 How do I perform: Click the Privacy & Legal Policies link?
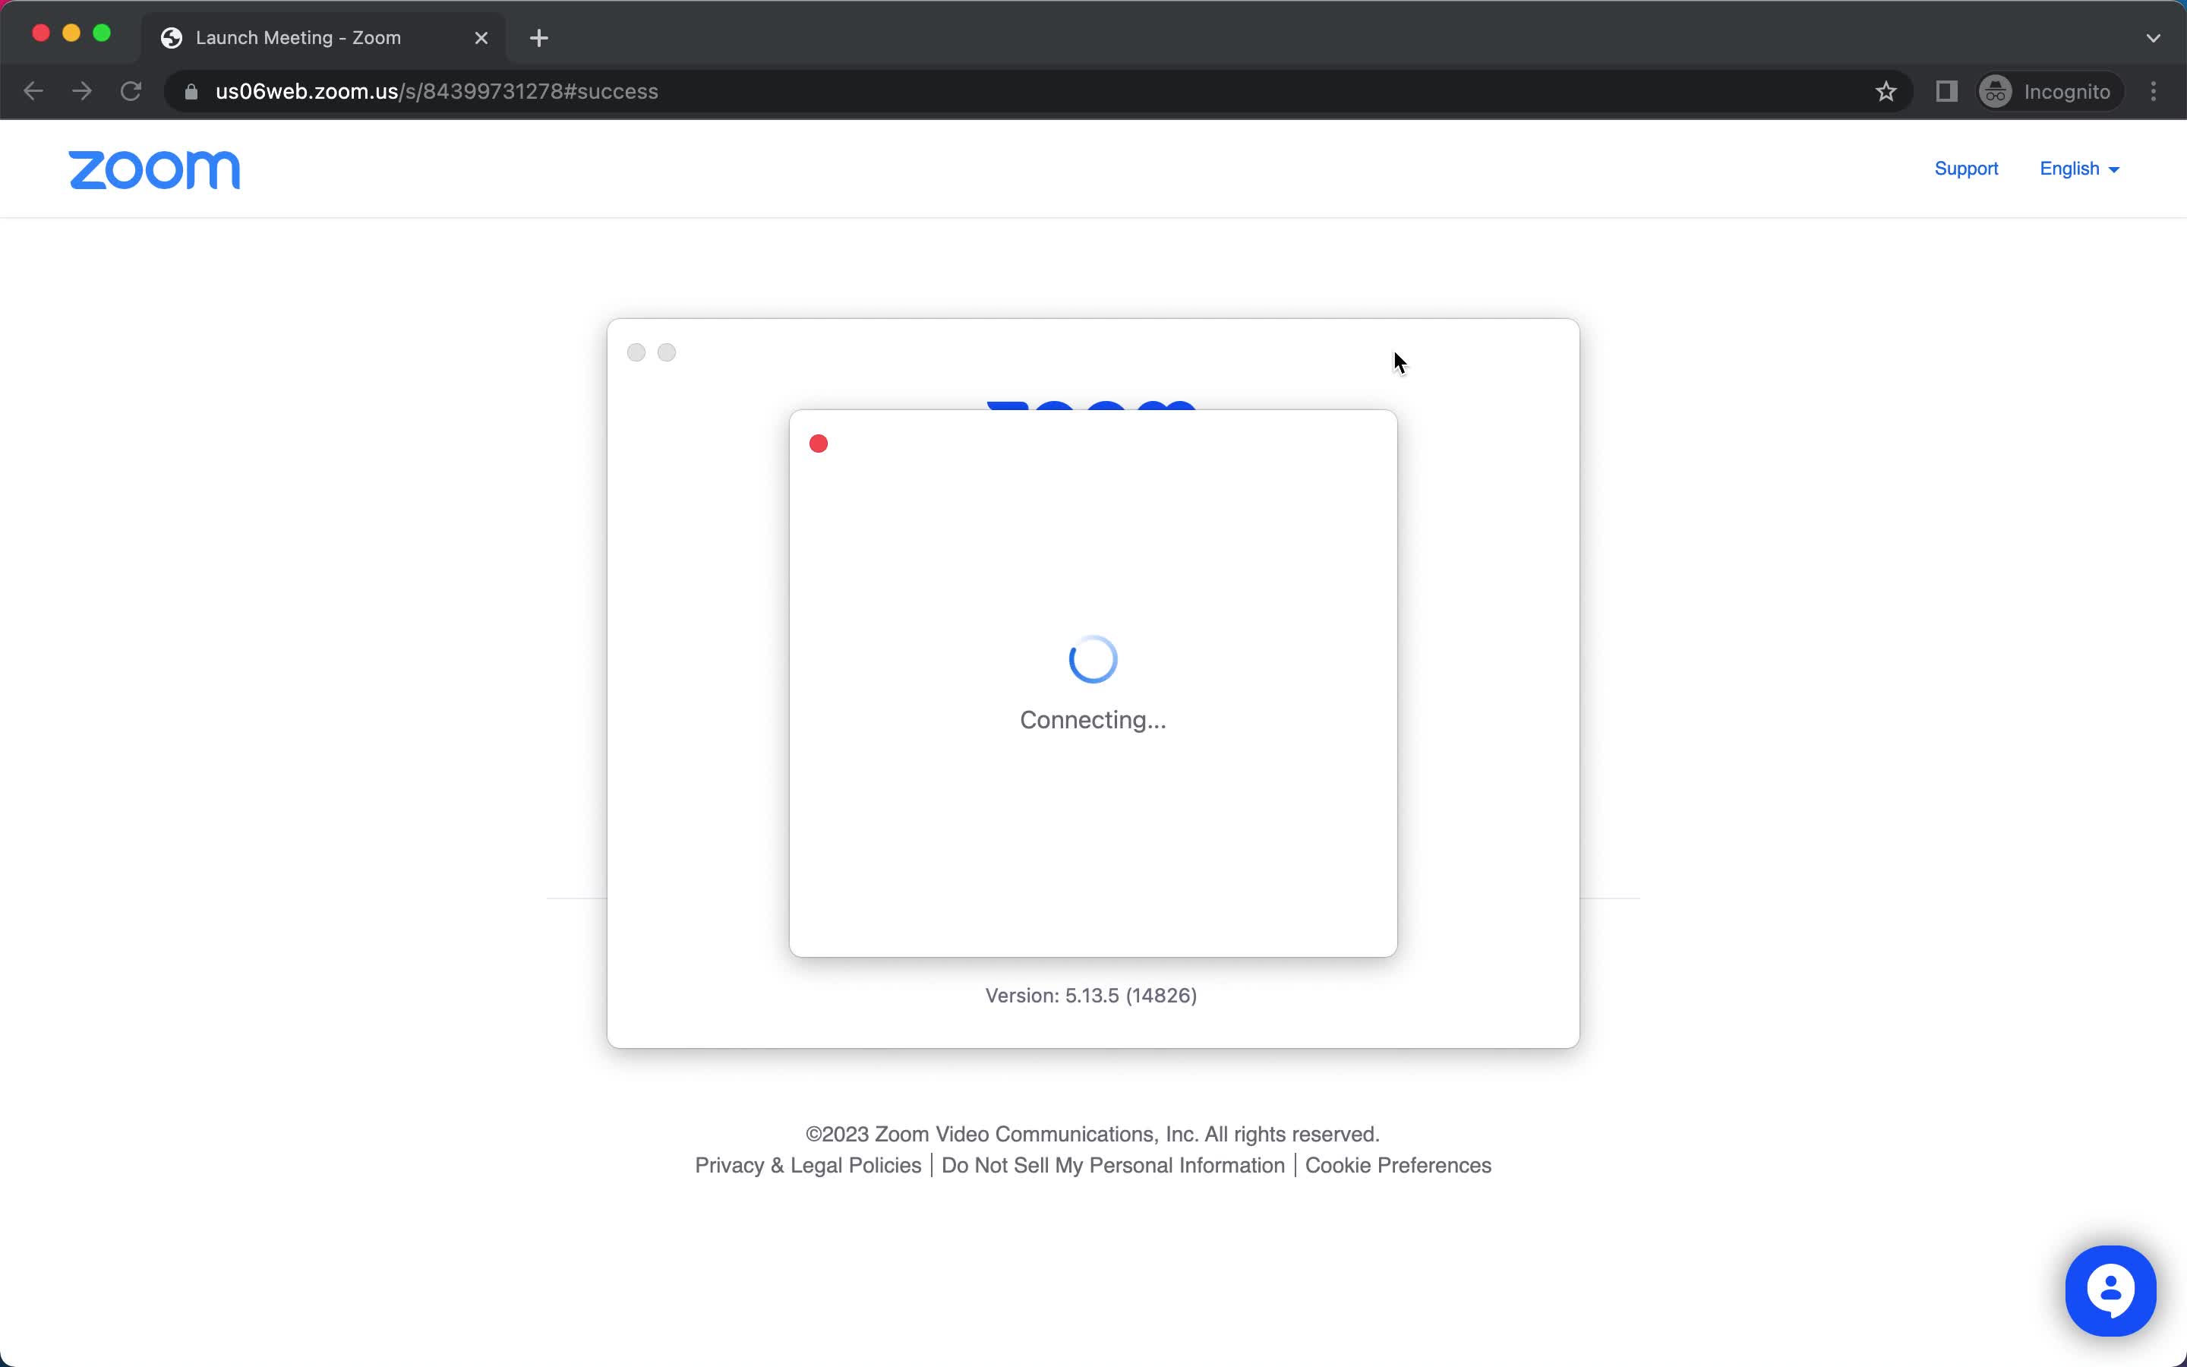pyautogui.click(x=808, y=1163)
